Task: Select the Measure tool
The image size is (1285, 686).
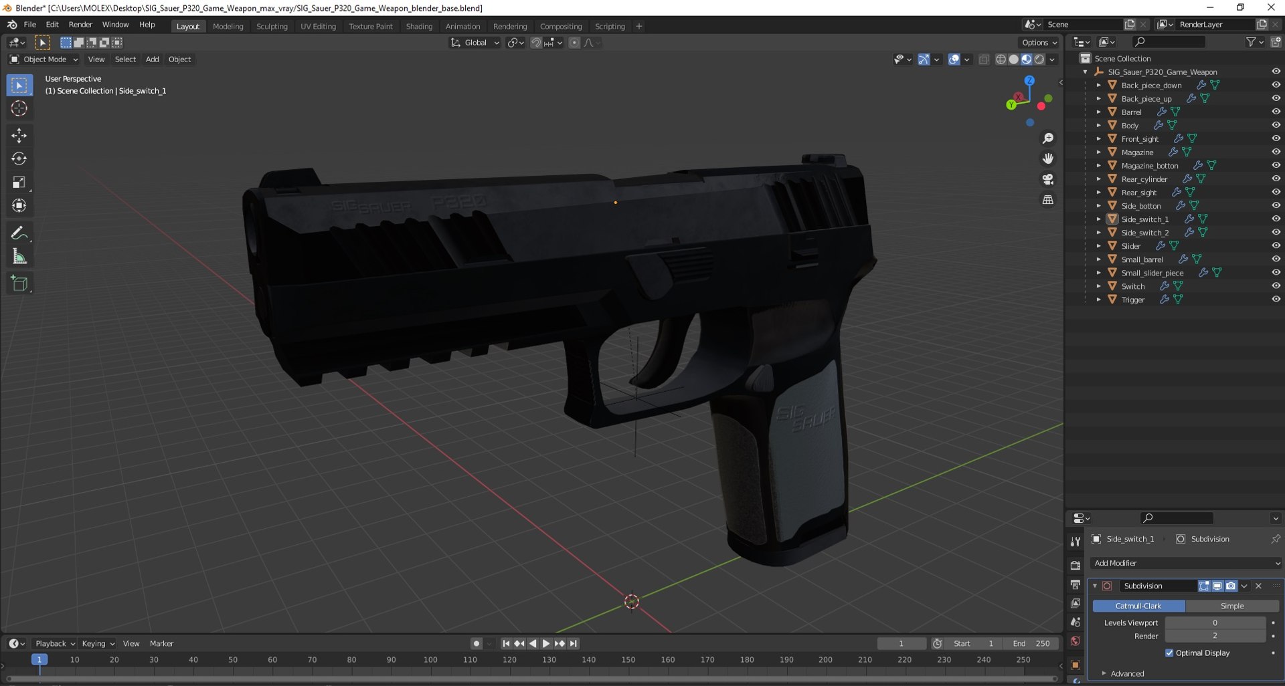Action: click(x=19, y=257)
